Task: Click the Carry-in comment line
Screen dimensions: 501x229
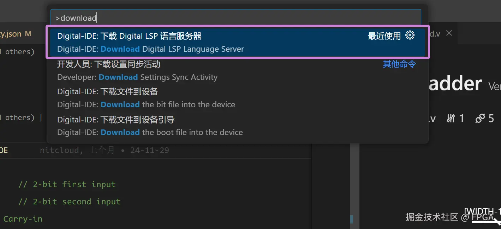Action: 23,219
